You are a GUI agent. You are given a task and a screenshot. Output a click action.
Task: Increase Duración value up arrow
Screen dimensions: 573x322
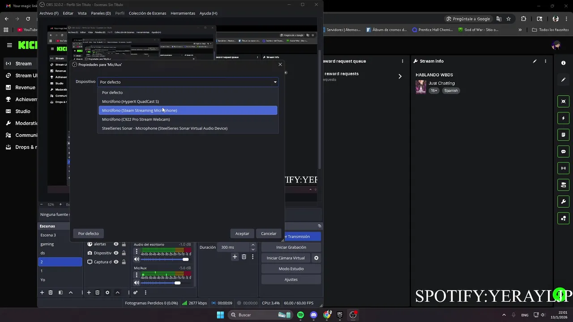click(253, 245)
